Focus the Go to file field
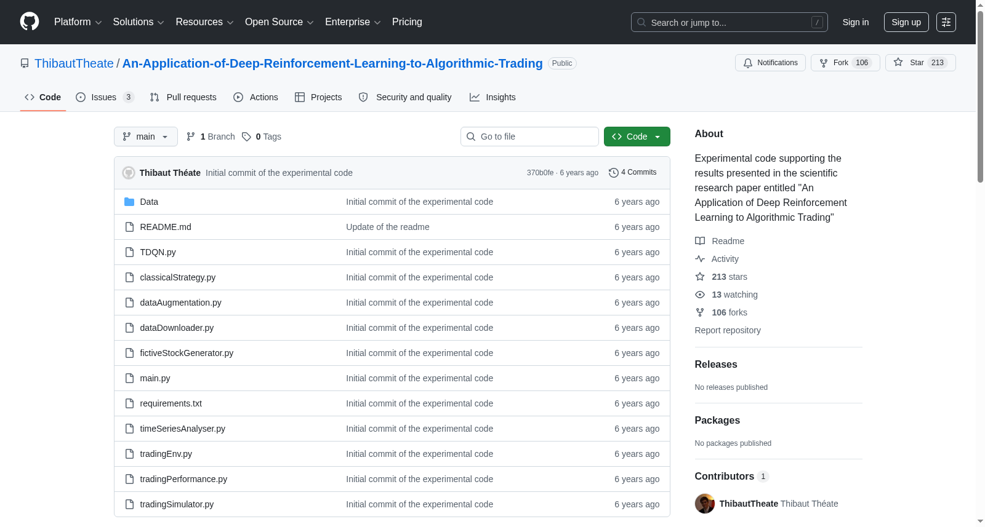Image resolution: width=985 pixels, height=527 pixels. coord(529,137)
